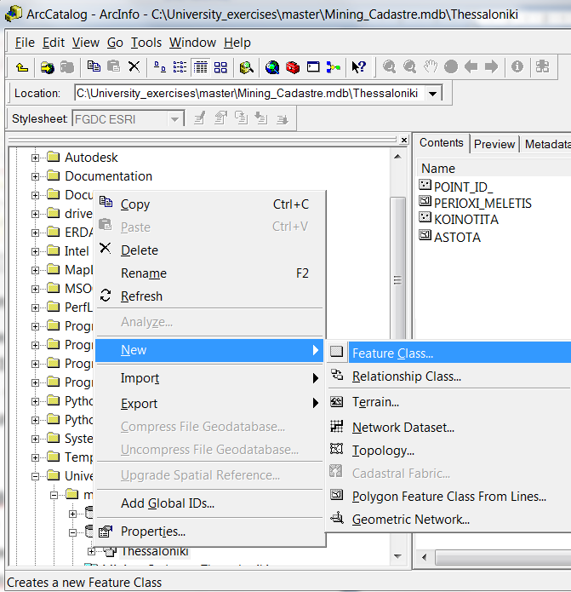Open the Import submenu arrow
Screen dimensions: 571x592
(x=316, y=378)
